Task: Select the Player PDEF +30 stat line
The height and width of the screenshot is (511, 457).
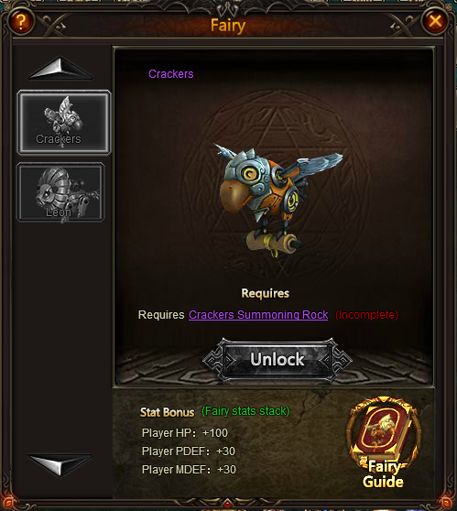Action: coord(189,451)
